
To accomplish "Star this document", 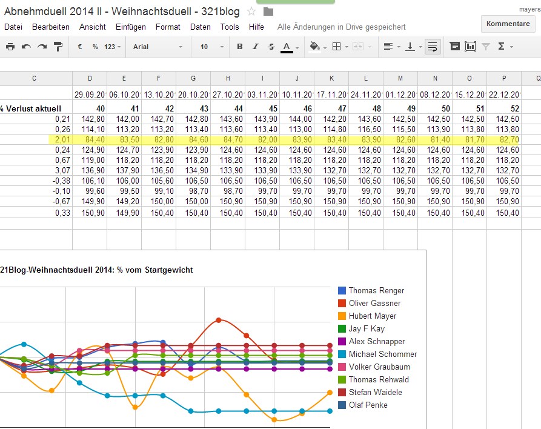I will tap(251, 12).
